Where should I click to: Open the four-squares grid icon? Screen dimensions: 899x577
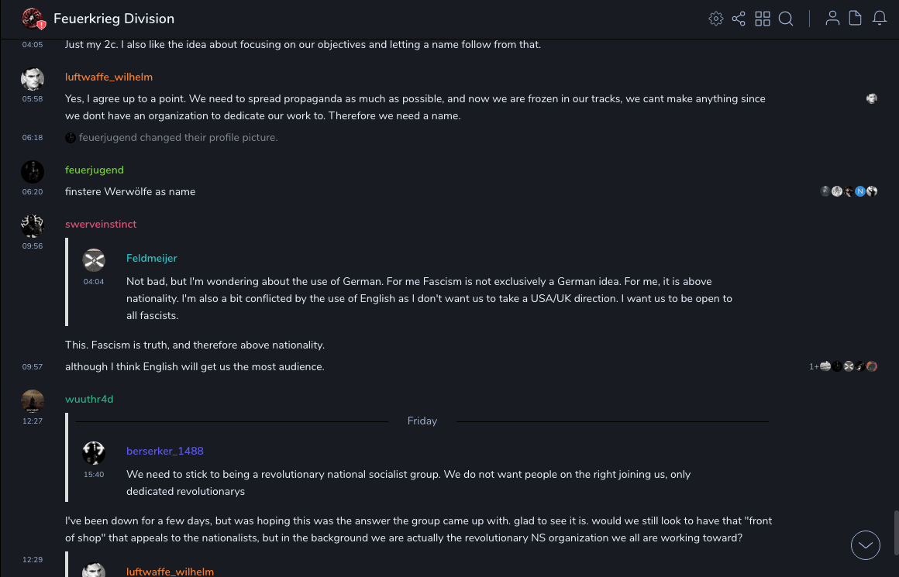click(x=763, y=19)
